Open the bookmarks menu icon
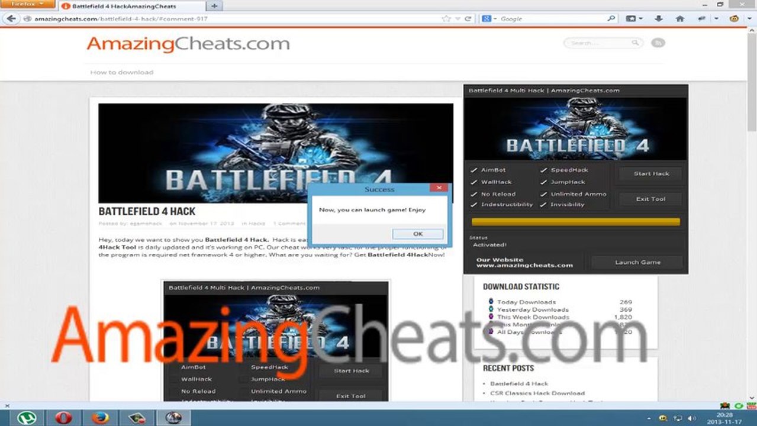The width and height of the screenshot is (757, 426). [631, 18]
